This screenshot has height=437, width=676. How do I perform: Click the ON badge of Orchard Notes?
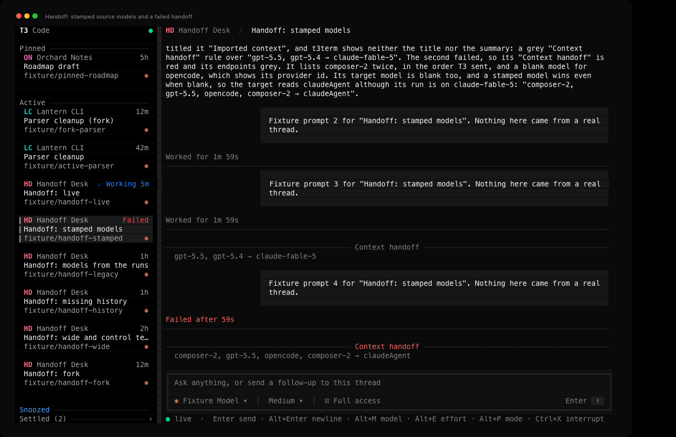coord(28,58)
